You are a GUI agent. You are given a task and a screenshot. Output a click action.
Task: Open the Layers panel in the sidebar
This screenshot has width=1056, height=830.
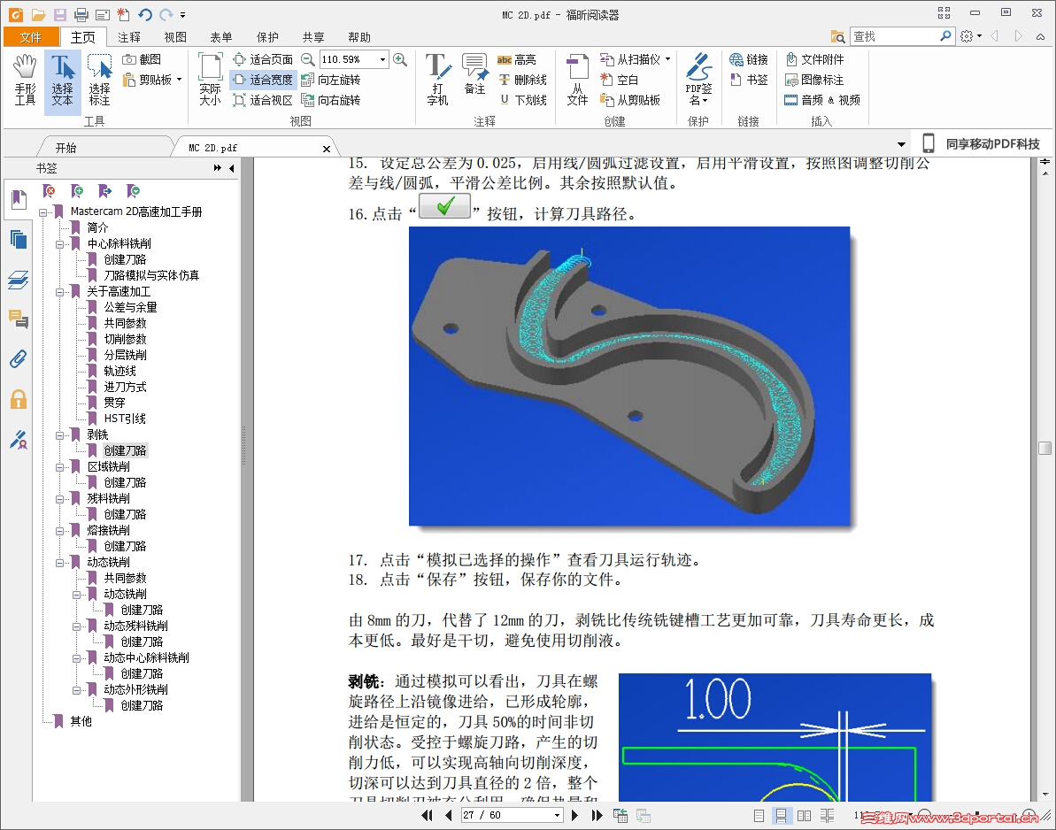click(x=19, y=280)
